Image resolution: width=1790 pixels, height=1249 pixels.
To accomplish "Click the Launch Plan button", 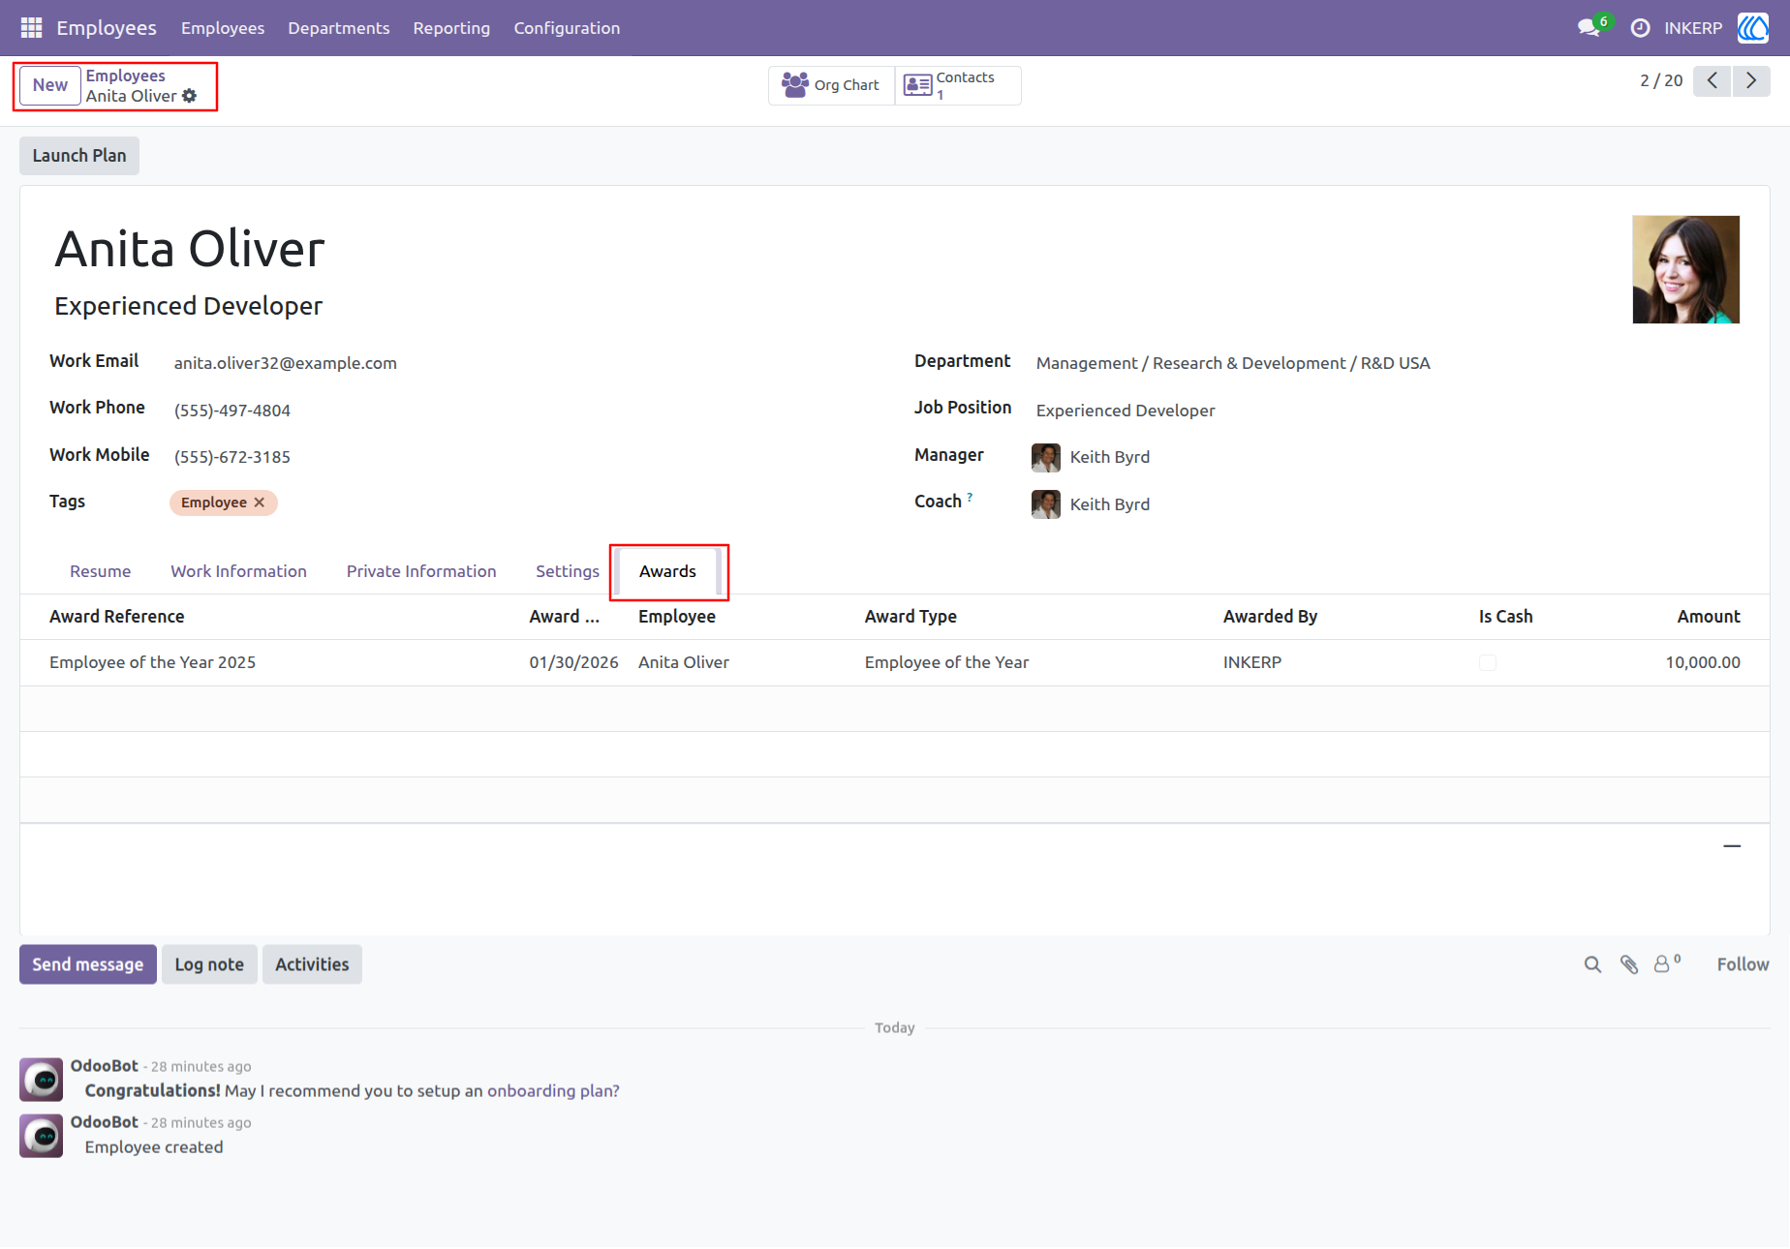I will coord(79,156).
